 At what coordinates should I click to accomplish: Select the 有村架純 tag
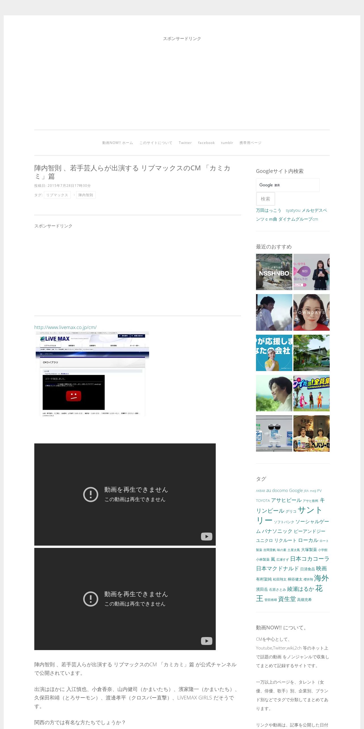(264, 579)
